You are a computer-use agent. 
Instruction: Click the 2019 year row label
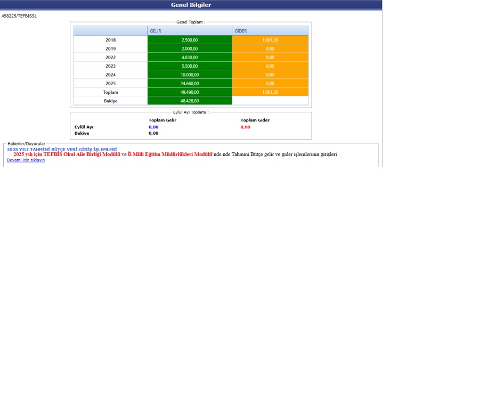(x=110, y=48)
